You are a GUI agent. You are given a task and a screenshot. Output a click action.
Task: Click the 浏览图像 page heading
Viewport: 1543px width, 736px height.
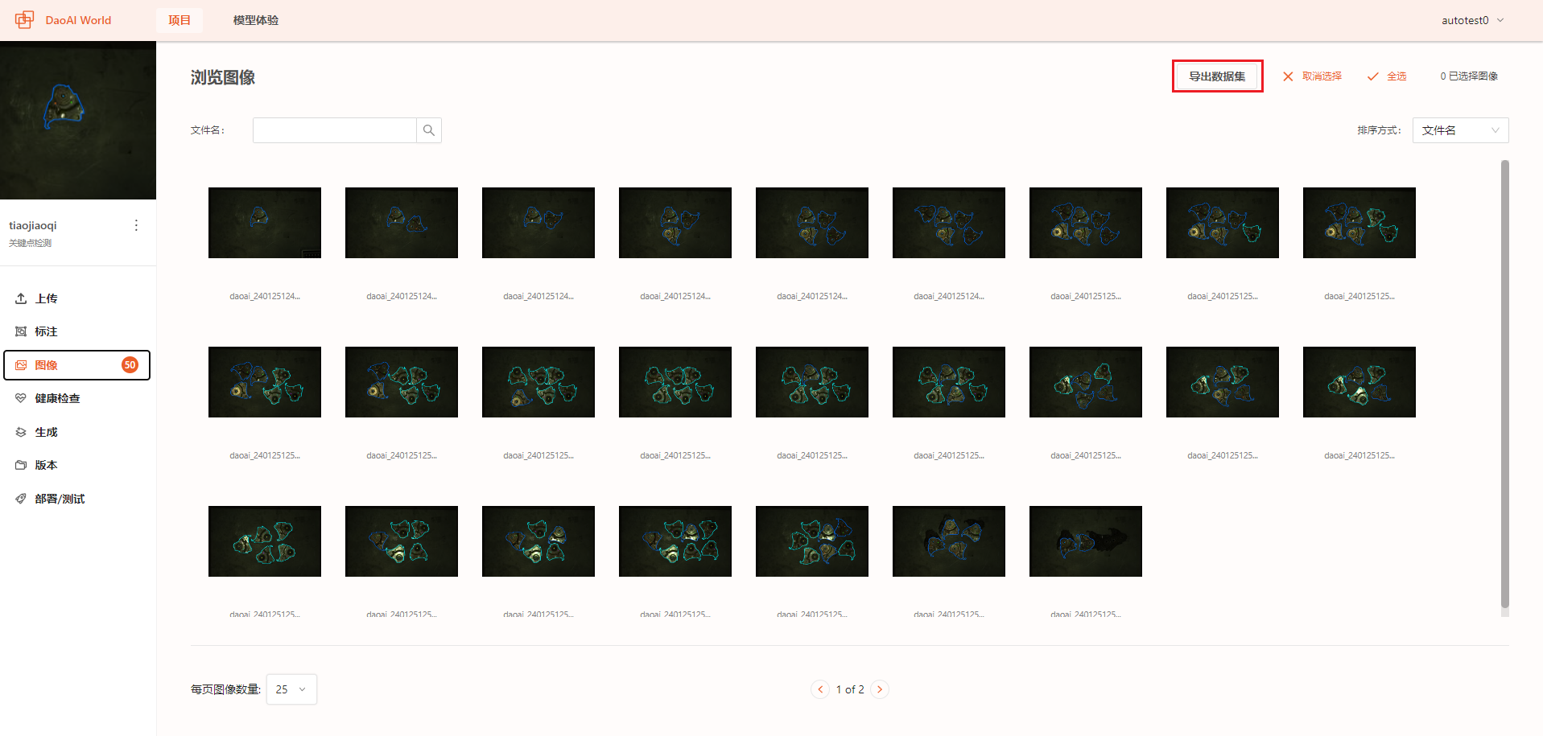click(x=223, y=77)
